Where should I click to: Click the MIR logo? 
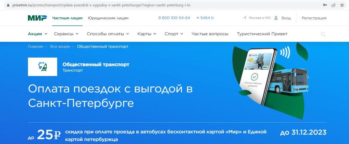tap(37, 18)
